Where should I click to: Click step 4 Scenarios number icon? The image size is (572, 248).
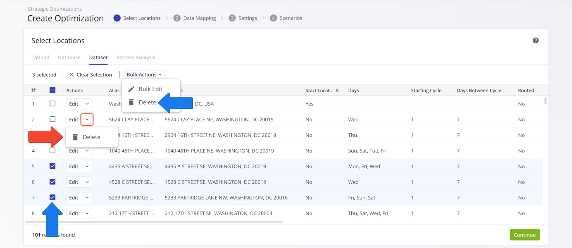(273, 18)
